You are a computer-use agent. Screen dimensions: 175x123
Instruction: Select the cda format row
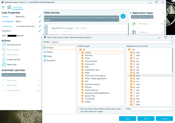[150, 87]
